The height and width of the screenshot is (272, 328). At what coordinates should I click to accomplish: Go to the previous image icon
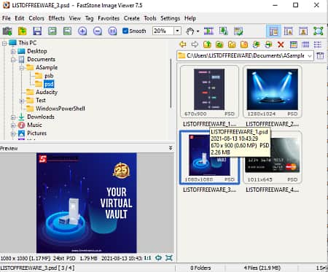coord(52,31)
